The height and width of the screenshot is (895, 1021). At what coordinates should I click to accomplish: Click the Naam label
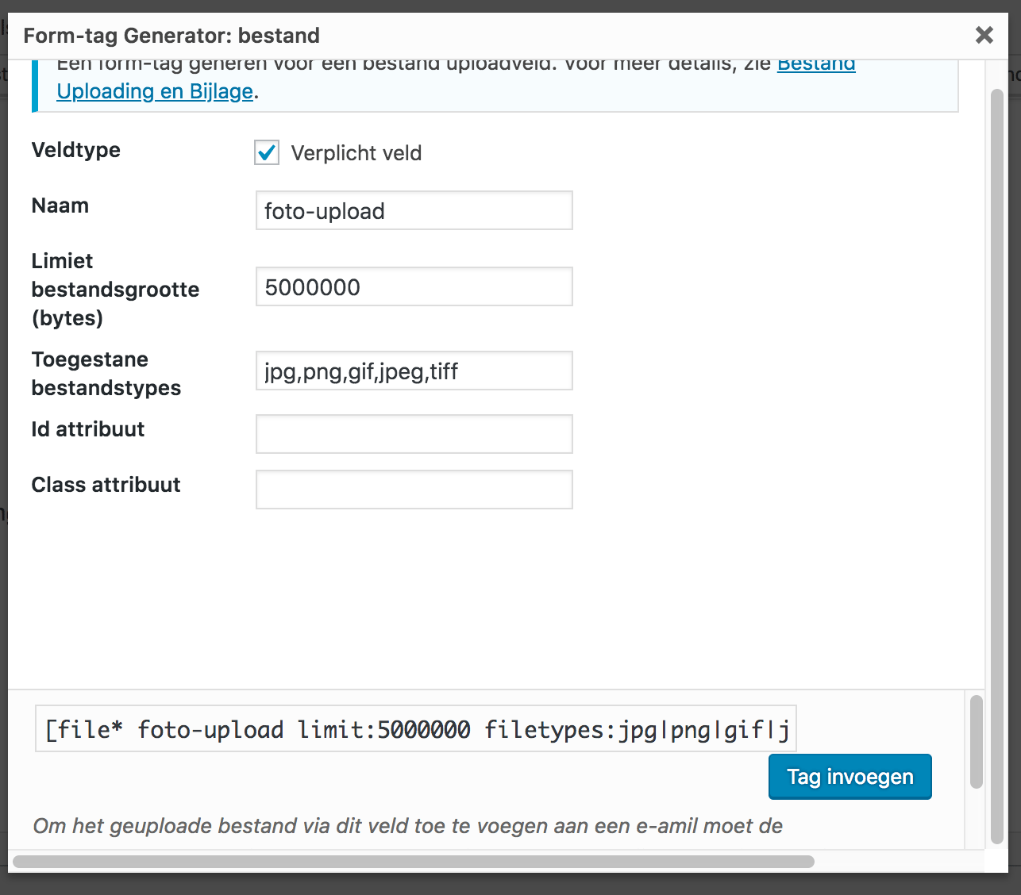click(60, 206)
